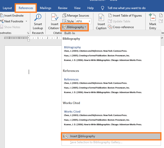Switch to the Layout tab
Screen dimensions: 164x148
pyautogui.click(x=7, y=8)
